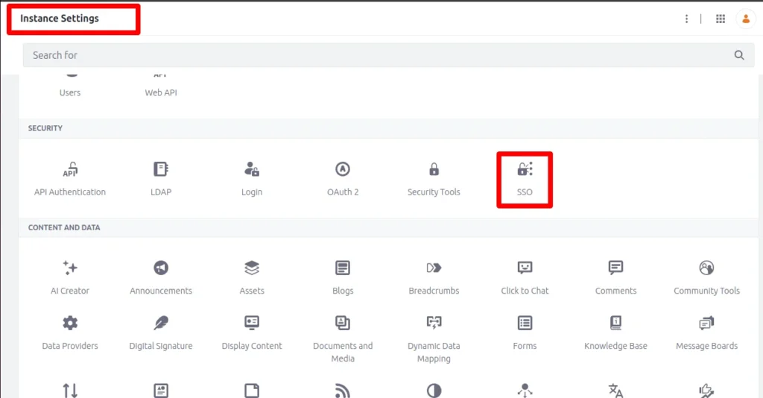The height and width of the screenshot is (398, 763).
Task: Click the search magnifier button
Action: tap(739, 55)
